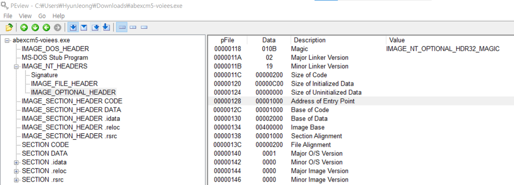Screen dimensions: 514x185
Task: Select IMAGE_SECTION_HEADER .idata
Action: [x=72, y=119]
